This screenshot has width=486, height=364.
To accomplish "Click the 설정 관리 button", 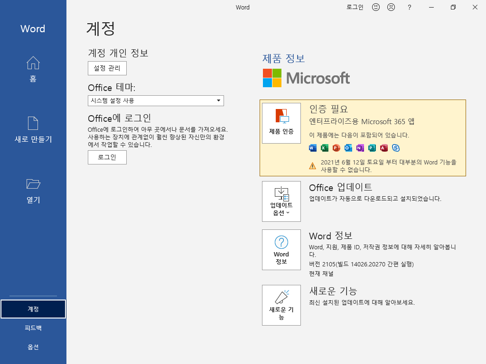I will click(x=107, y=68).
